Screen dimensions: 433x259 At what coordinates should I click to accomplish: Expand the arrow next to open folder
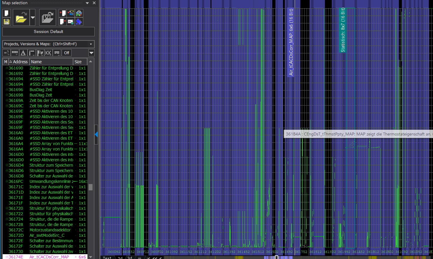pos(33,18)
